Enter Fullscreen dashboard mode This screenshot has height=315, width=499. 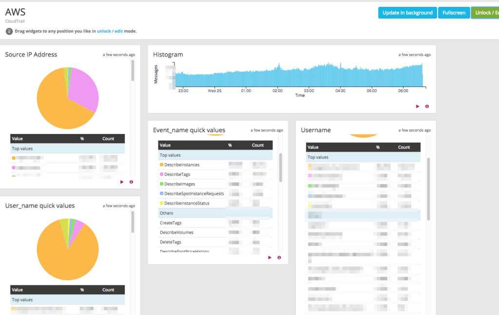tap(454, 13)
